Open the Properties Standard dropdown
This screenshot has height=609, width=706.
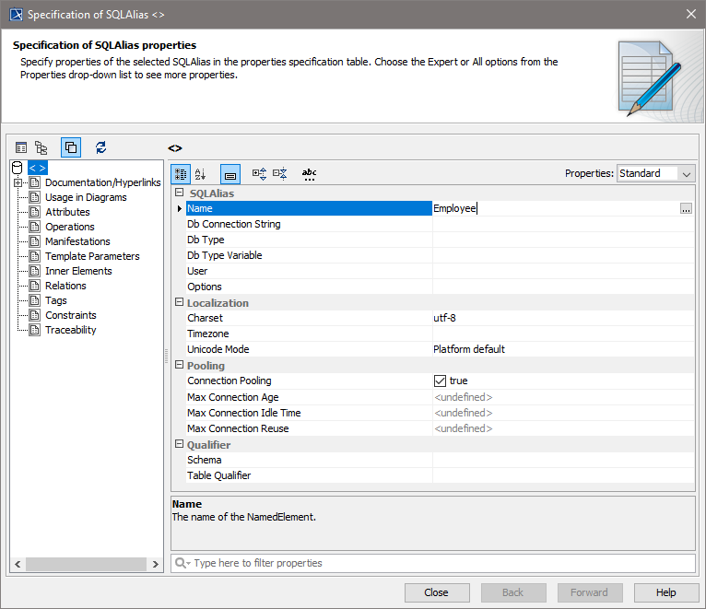(x=655, y=173)
